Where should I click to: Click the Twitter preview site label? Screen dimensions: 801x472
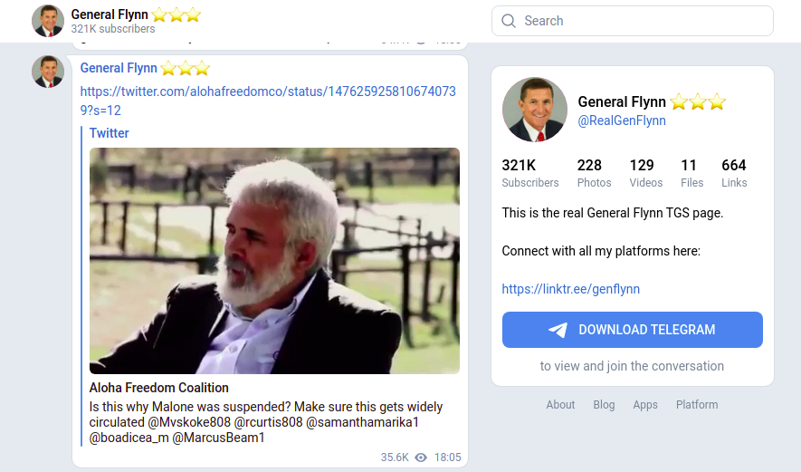(109, 133)
